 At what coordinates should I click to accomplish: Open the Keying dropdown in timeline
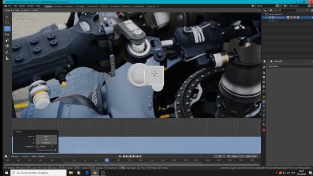(26, 156)
